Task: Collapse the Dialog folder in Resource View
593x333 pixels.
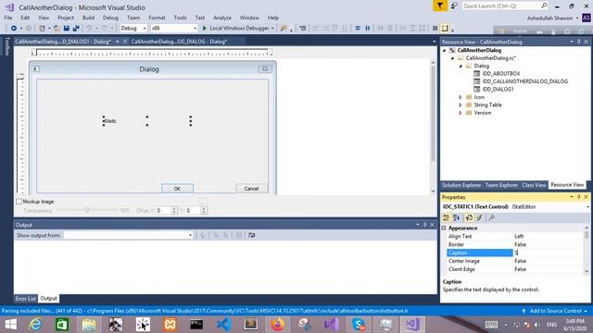Action: (461, 66)
